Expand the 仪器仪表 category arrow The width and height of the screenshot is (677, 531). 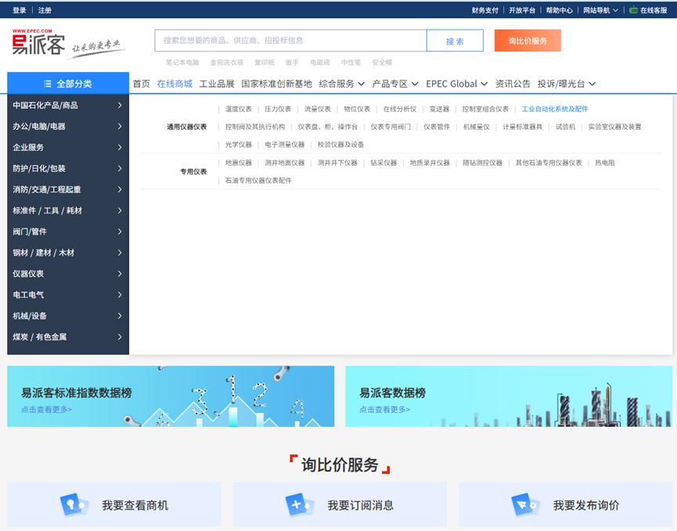click(120, 274)
